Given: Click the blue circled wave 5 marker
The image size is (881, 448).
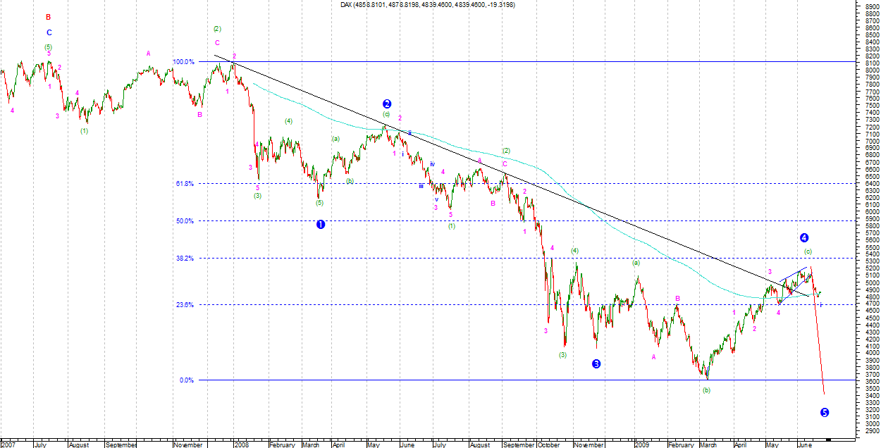Looking at the screenshot, I should coord(825,412).
